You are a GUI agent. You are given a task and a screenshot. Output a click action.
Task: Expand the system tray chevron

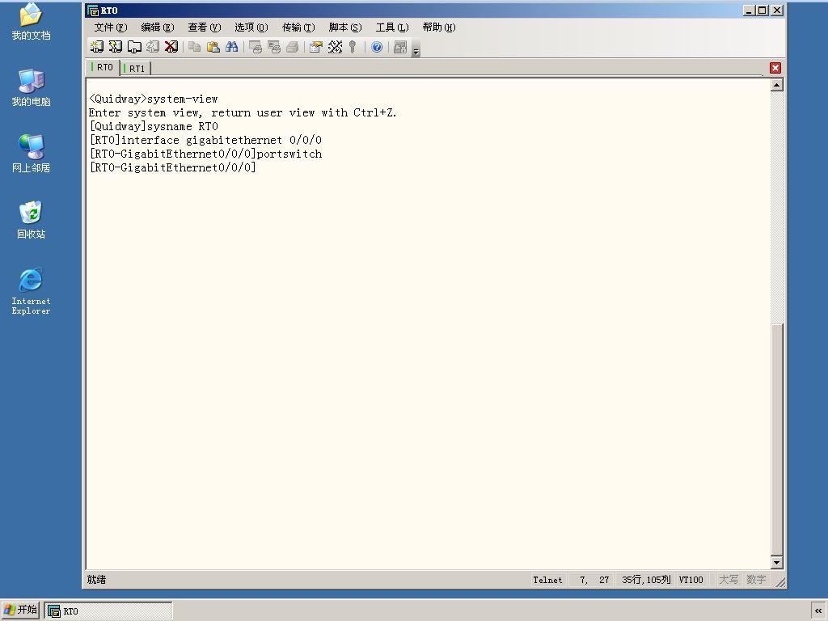818,610
